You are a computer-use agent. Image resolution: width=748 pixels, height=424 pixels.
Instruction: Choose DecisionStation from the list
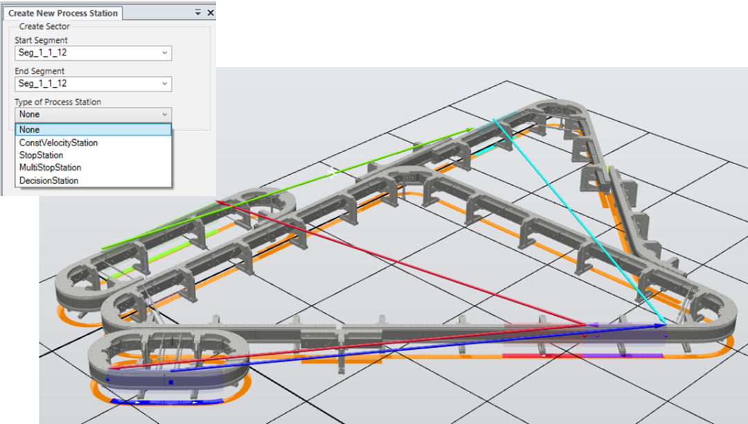tap(48, 181)
